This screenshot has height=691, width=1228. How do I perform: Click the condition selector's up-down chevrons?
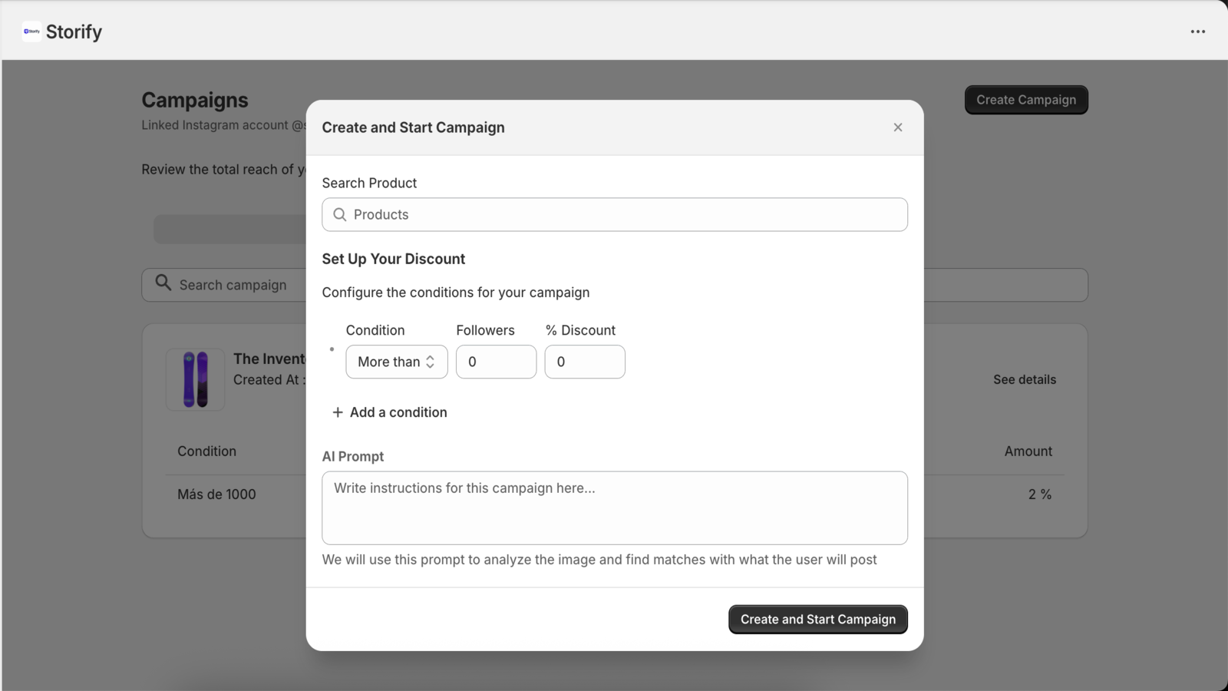point(431,362)
